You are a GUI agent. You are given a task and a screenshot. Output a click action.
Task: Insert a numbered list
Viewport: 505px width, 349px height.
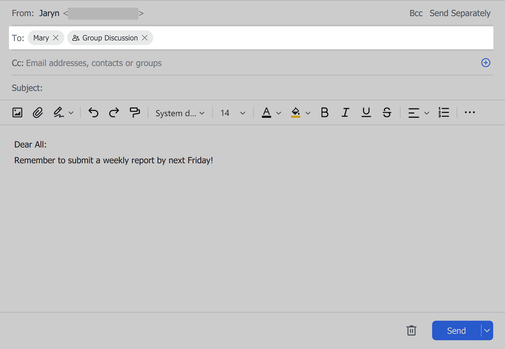444,113
